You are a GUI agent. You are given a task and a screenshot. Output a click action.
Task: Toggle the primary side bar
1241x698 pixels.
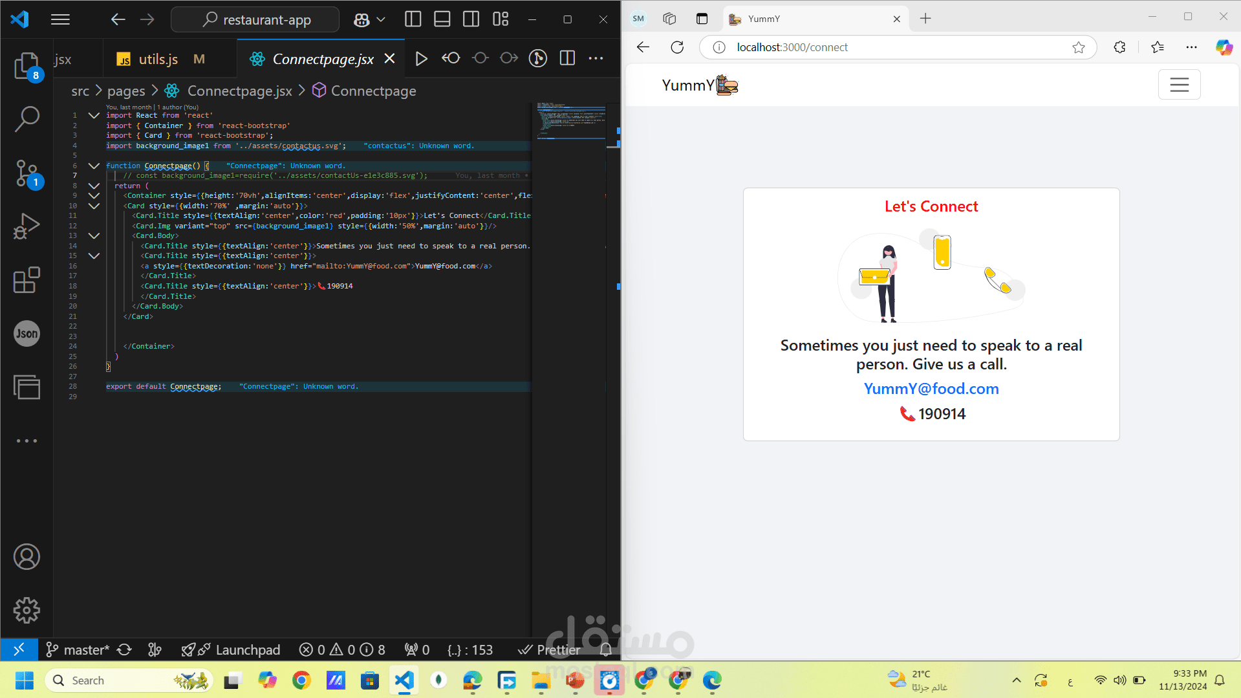coord(413,19)
